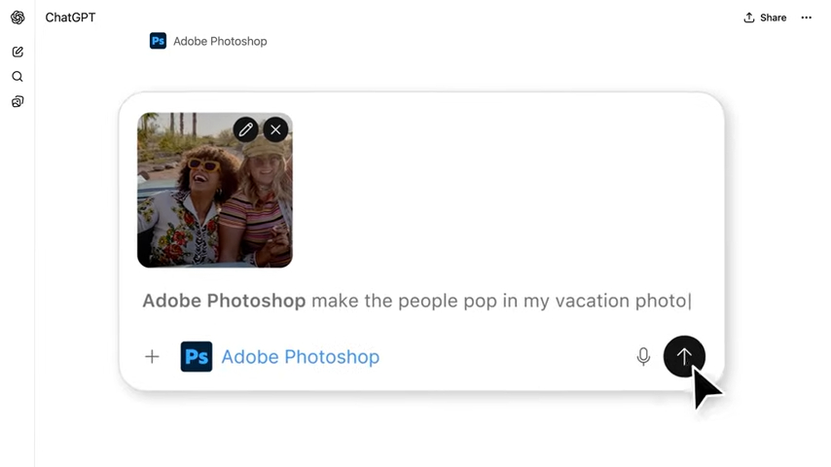Screen dimensions: 831x467
Task: Start a new chat from the sidebar
Action: pyautogui.click(x=18, y=52)
